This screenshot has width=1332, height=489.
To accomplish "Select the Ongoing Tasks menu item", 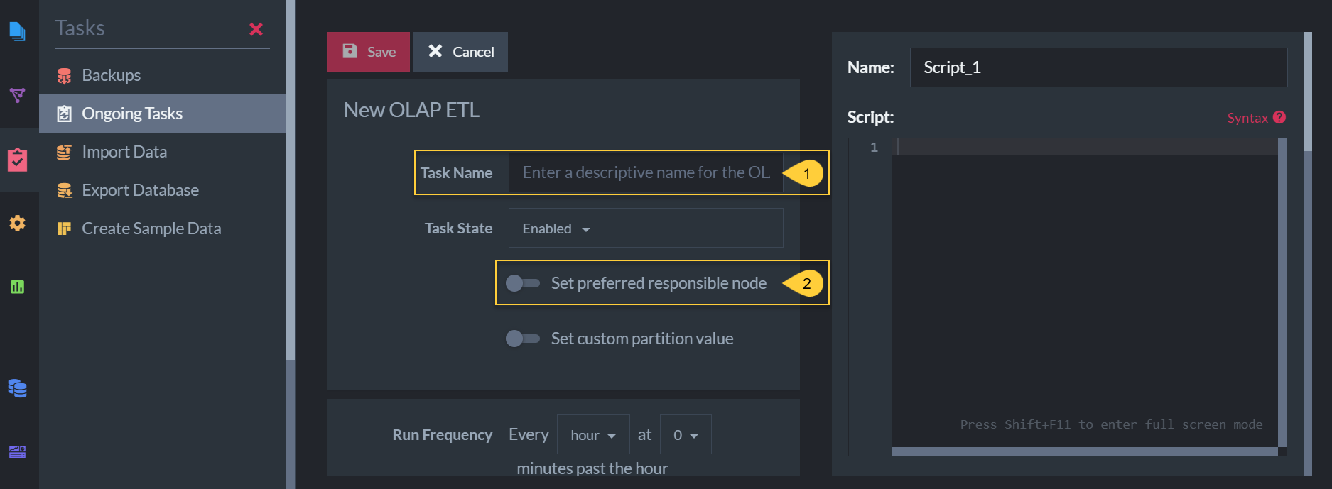I will (x=163, y=114).
